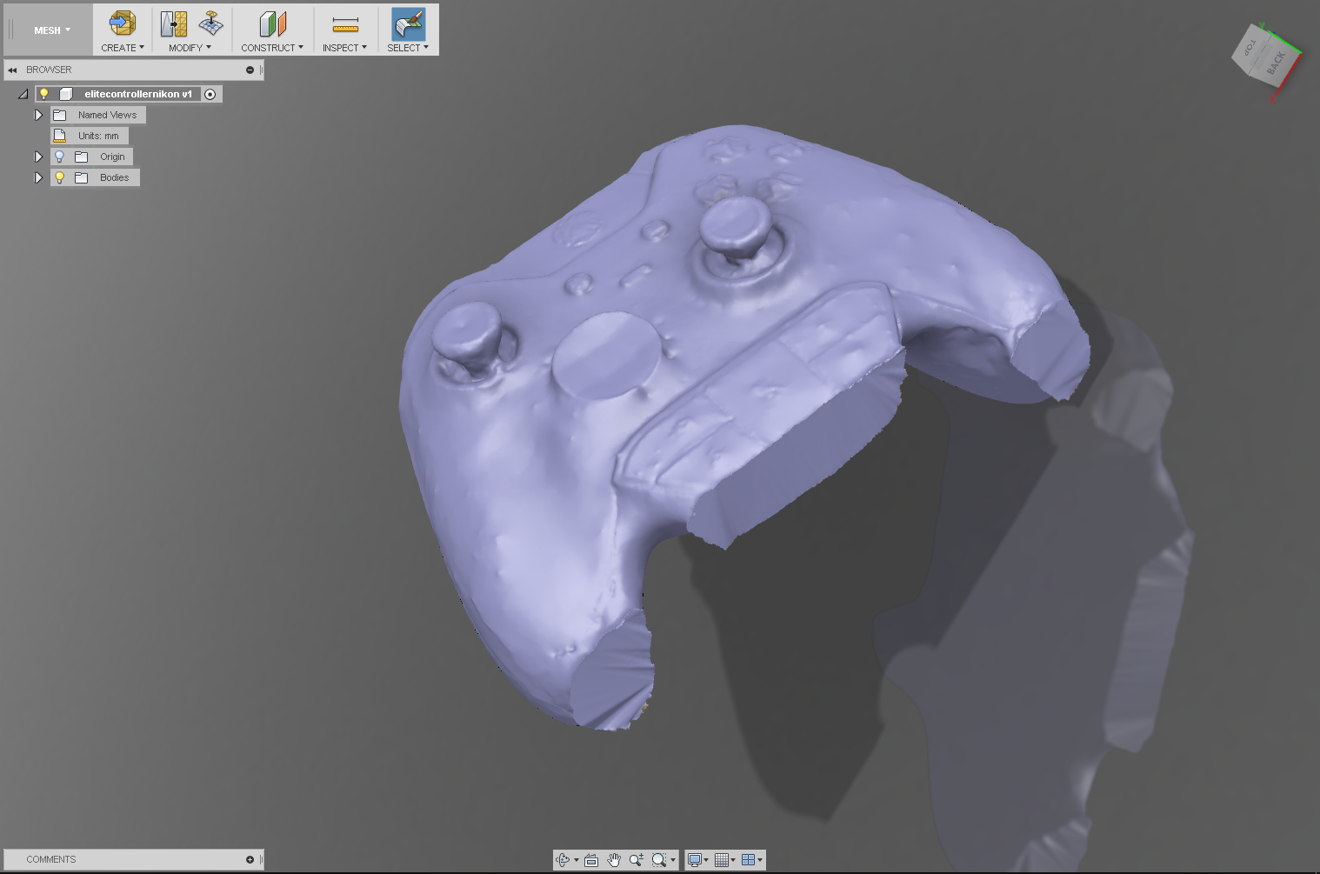Open the Orbit tool dropdown arrow
This screenshot has height=874, width=1320.
coord(576,861)
